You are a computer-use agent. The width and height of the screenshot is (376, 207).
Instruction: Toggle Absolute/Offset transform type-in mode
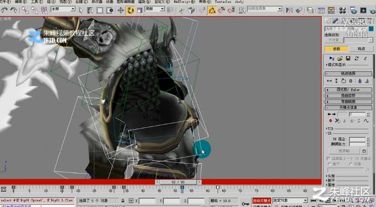point(131,201)
